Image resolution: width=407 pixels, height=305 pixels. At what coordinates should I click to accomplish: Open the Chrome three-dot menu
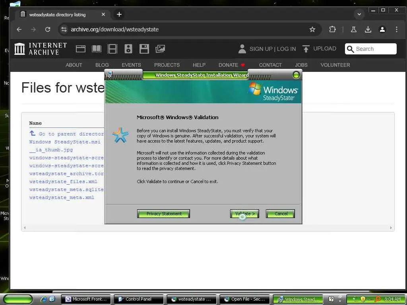click(396, 29)
